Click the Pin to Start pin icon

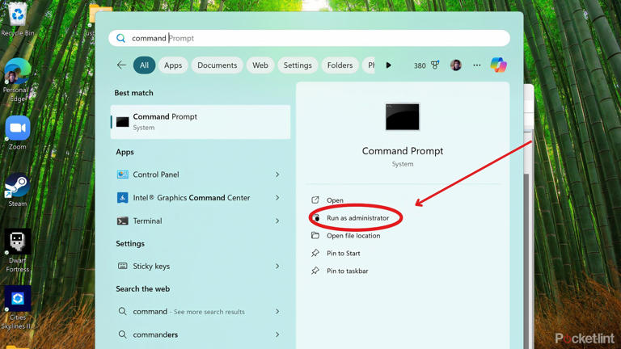pos(315,253)
